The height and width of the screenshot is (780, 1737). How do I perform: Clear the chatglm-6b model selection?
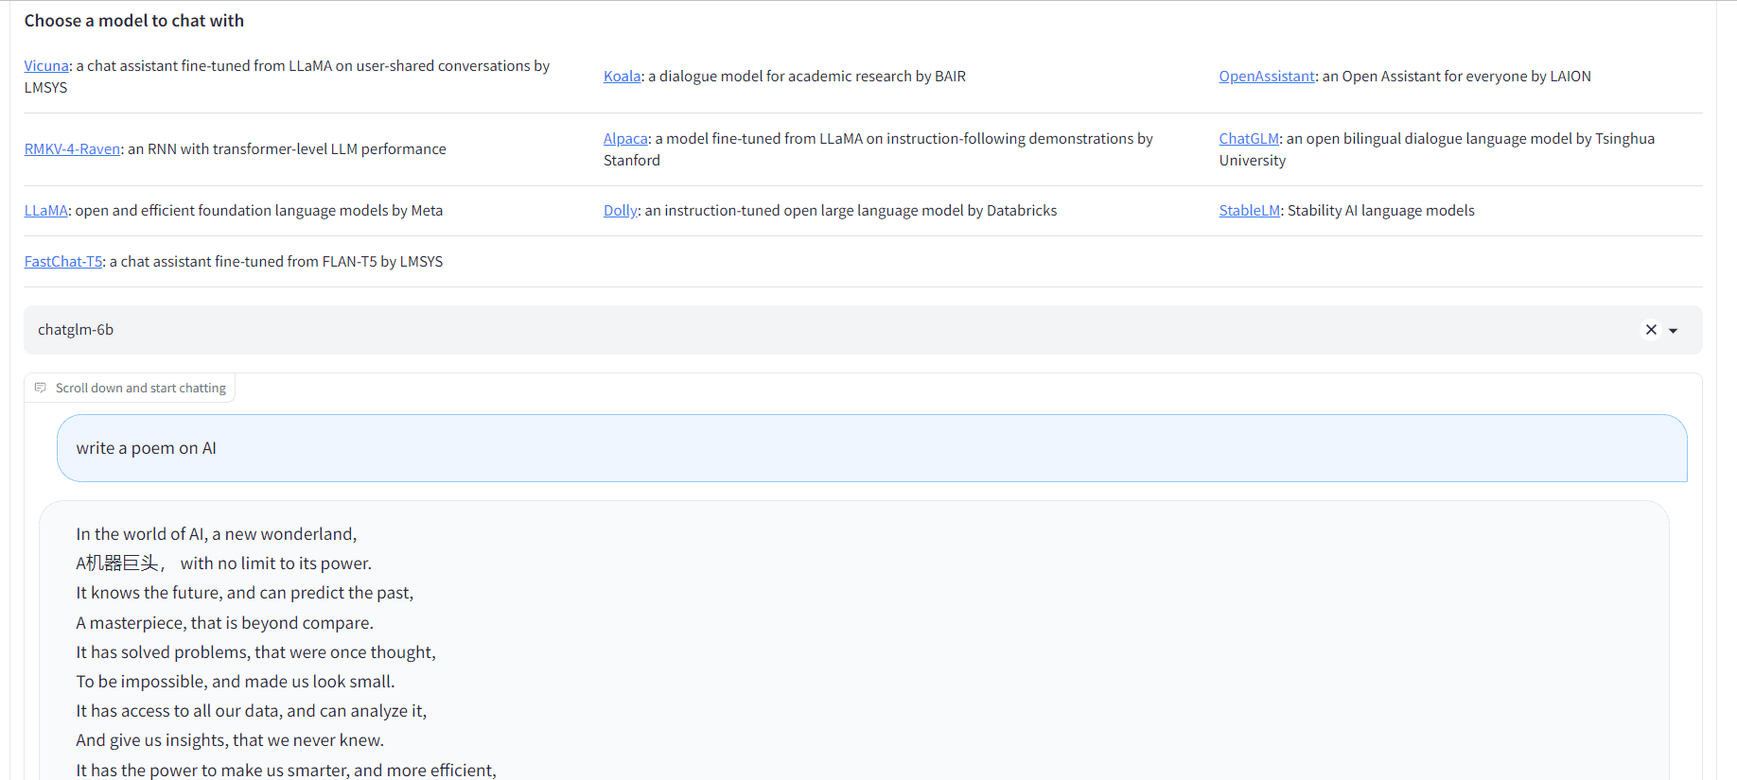[x=1651, y=330]
